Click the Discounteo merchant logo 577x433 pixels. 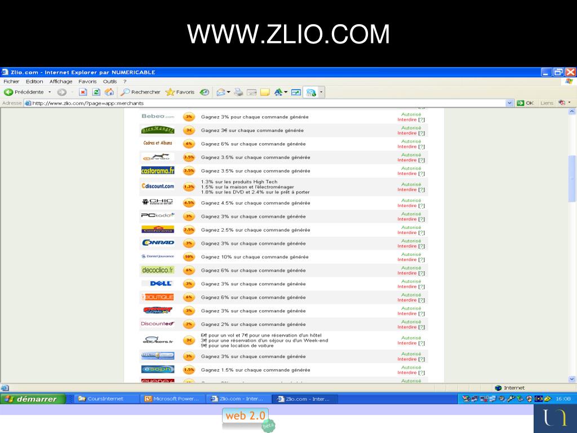pos(158,324)
